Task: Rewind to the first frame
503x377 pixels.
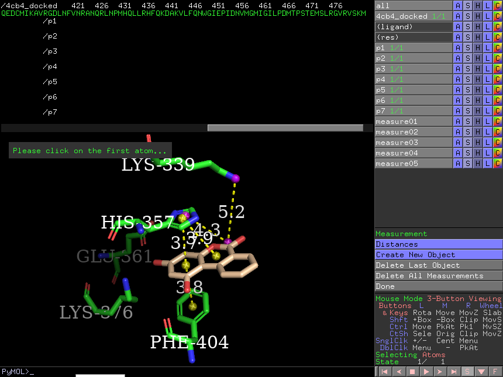Action: pos(384,371)
